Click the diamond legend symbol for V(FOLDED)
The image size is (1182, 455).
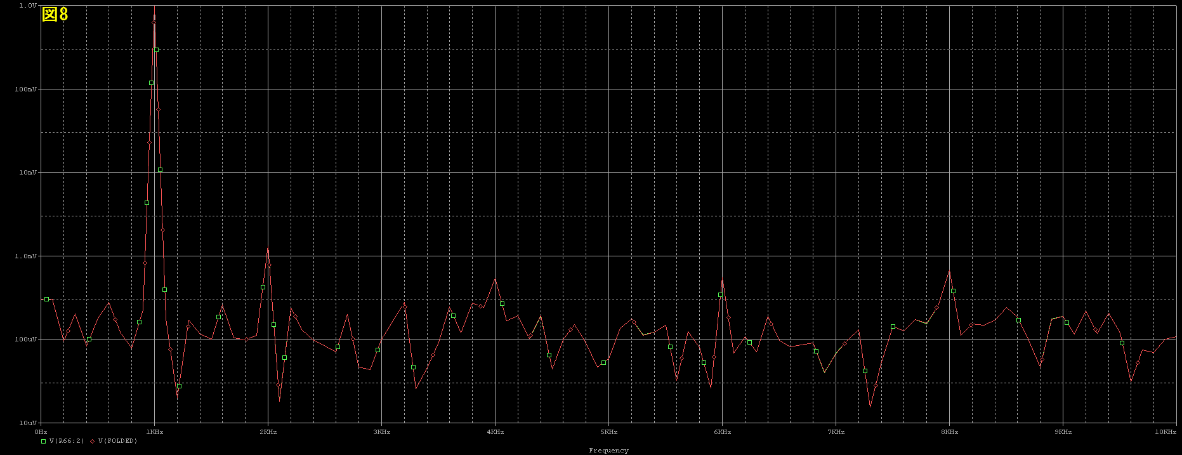[x=92, y=441]
